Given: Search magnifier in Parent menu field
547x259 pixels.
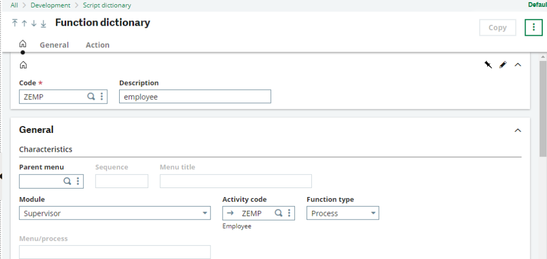Looking at the screenshot, I should 67,181.
